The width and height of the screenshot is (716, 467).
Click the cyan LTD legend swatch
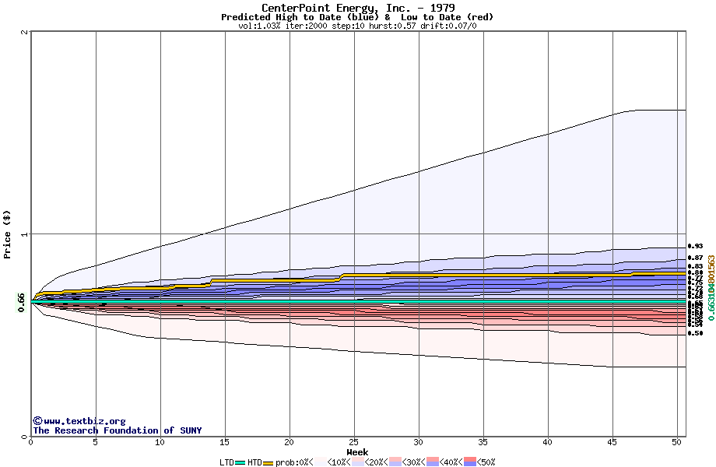240,462
